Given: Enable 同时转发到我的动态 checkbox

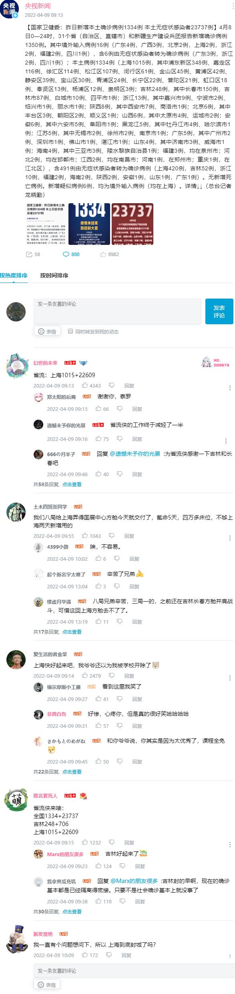Looking at the screenshot, I should (70, 331).
